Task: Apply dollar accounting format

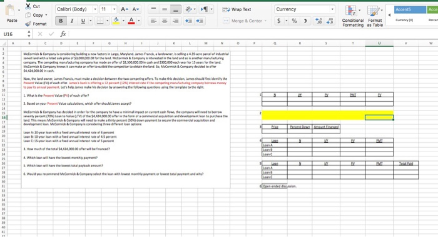Action: [x=279, y=21]
